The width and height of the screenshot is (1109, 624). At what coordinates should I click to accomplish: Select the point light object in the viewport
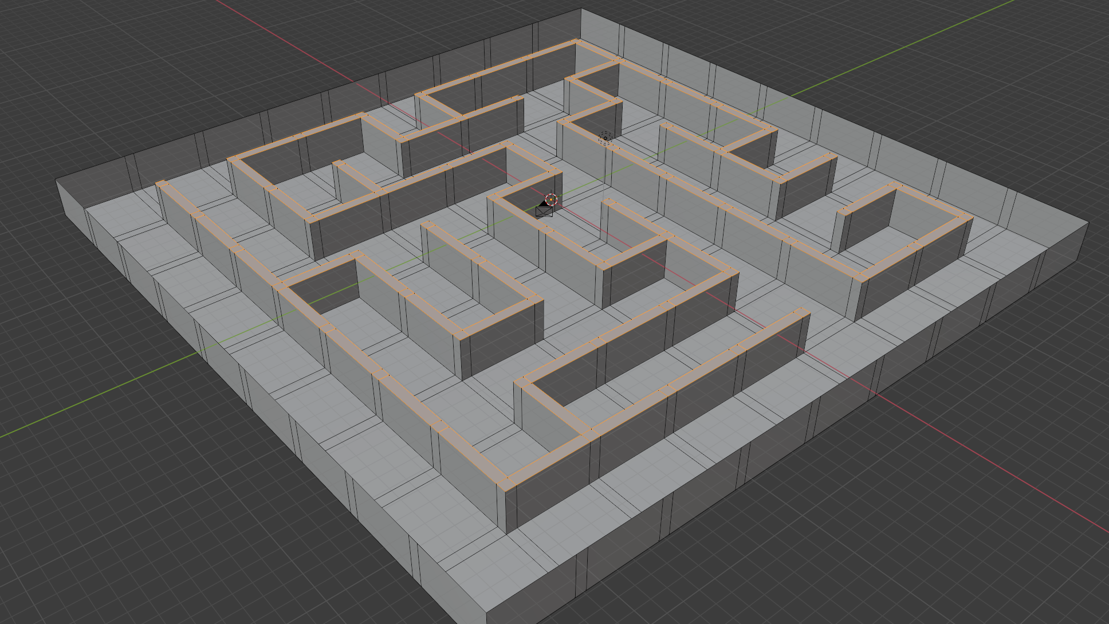coord(605,138)
